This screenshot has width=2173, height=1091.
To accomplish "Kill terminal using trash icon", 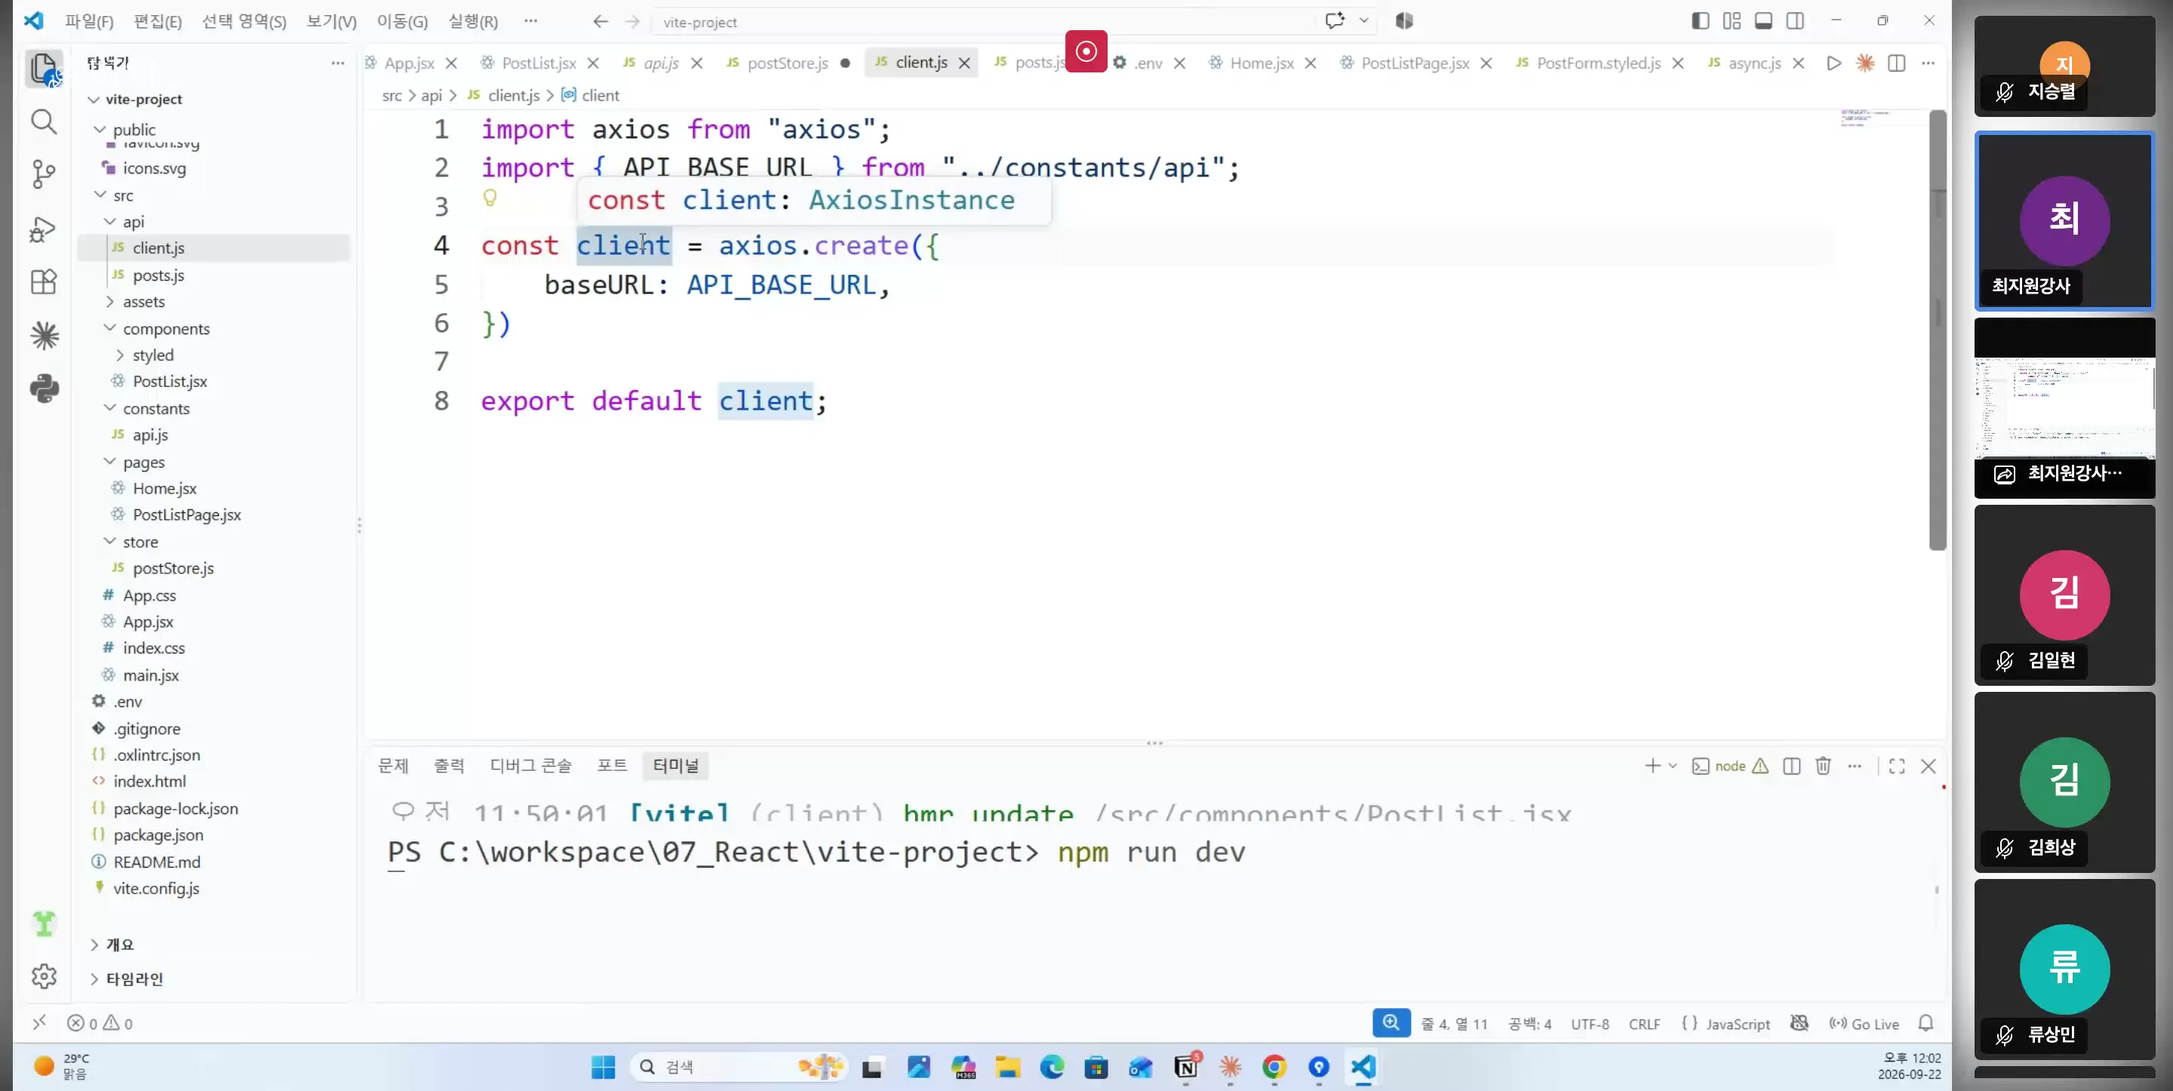I will point(1823,765).
